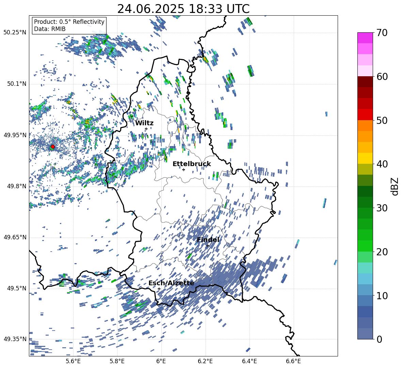Click the 6.6°E longitude label

293,361
